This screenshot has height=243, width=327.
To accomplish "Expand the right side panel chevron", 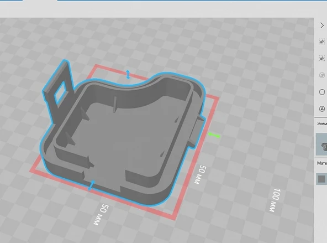I will tap(322, 25).
